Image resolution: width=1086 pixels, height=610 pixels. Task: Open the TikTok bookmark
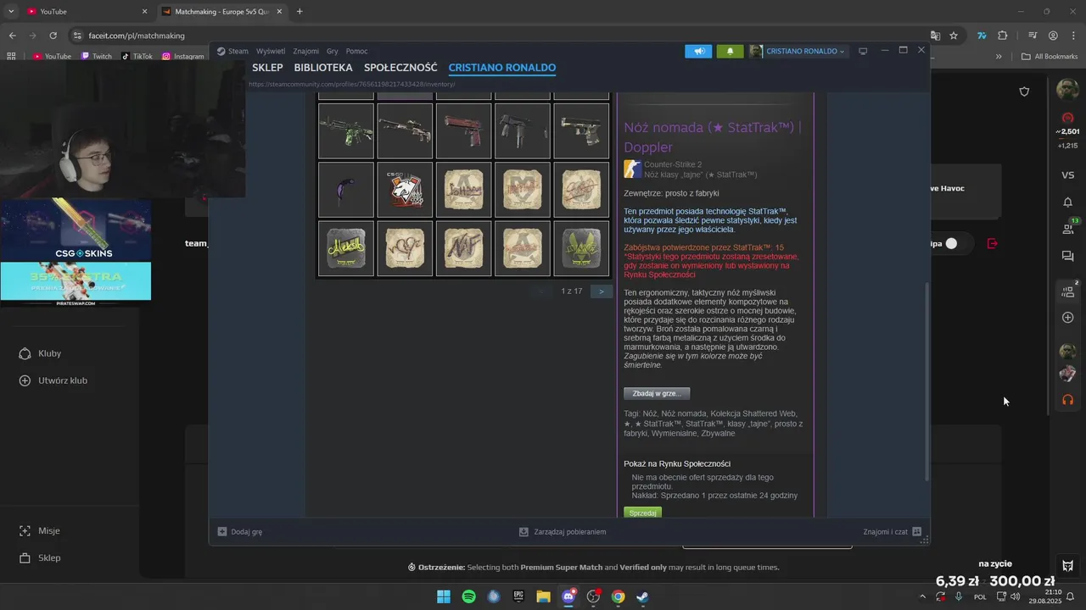pos(137,56)
